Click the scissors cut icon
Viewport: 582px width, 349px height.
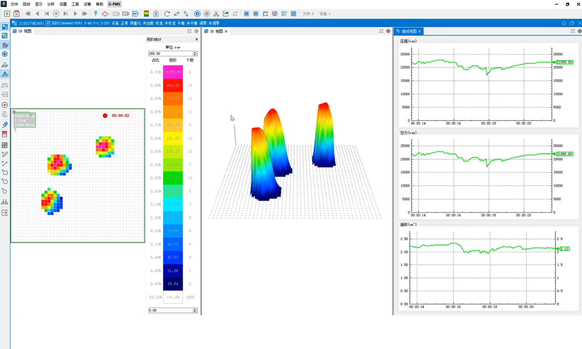point(217,13)
